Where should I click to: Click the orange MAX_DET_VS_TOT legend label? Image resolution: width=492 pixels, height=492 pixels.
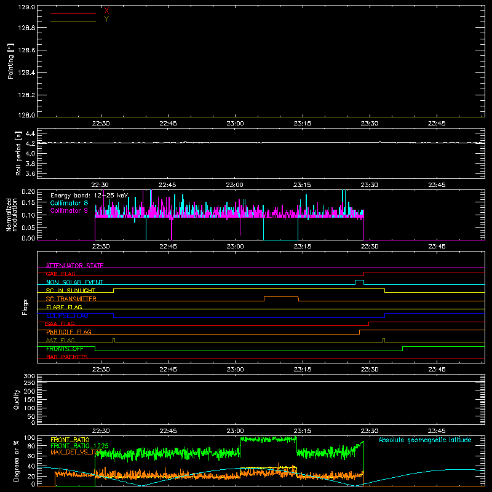[x=76, y=452]
